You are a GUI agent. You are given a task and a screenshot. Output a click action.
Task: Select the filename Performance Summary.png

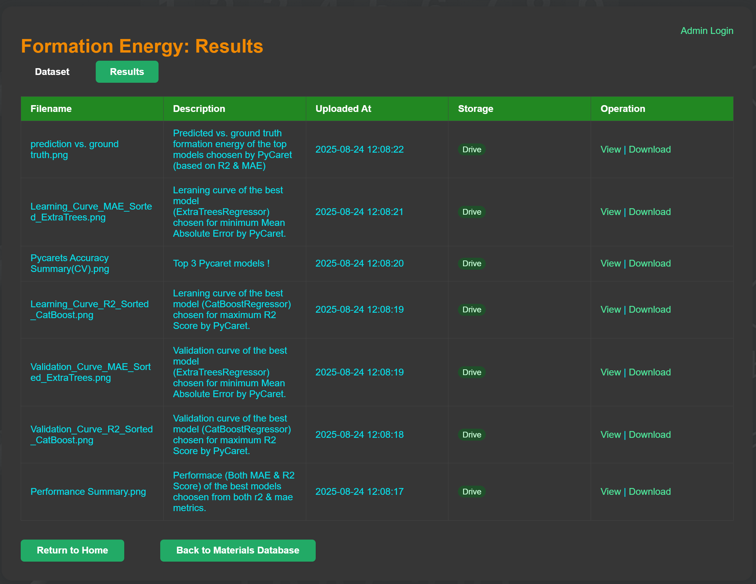coord(88,491)
